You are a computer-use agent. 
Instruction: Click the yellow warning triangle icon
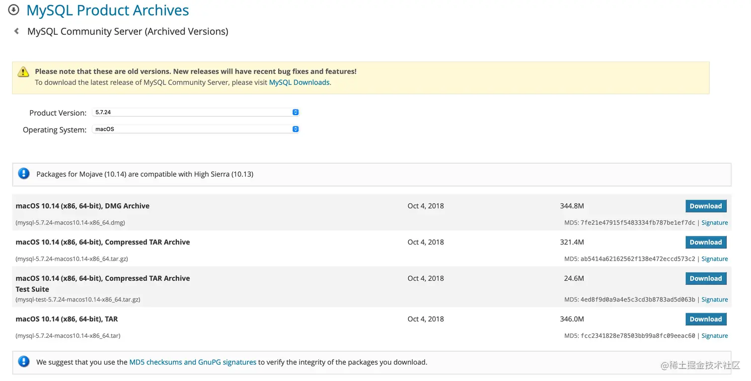tap(23, 72)
